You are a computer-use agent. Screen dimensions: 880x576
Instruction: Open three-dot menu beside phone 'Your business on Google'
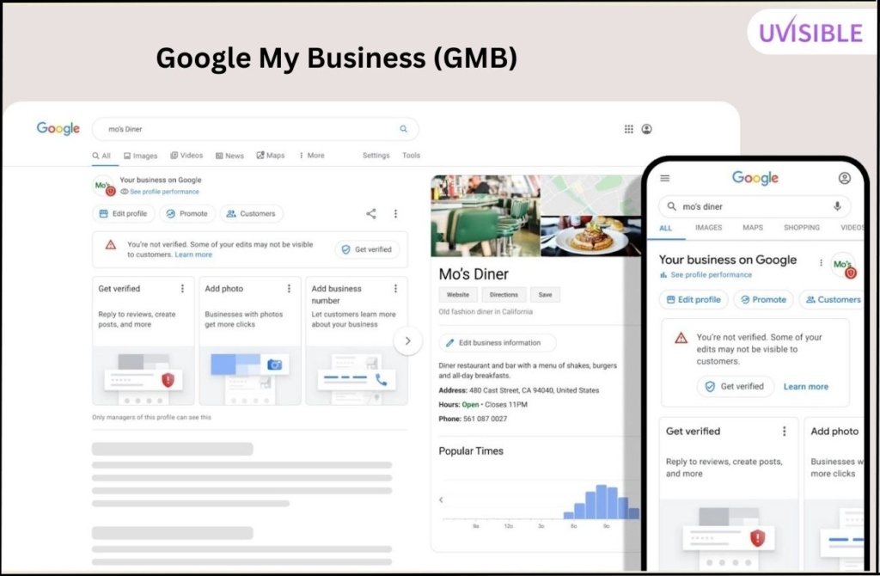click(x=821, y=263)
